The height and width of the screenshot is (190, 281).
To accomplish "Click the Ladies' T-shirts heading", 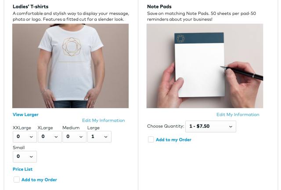I will click(31, 7).
